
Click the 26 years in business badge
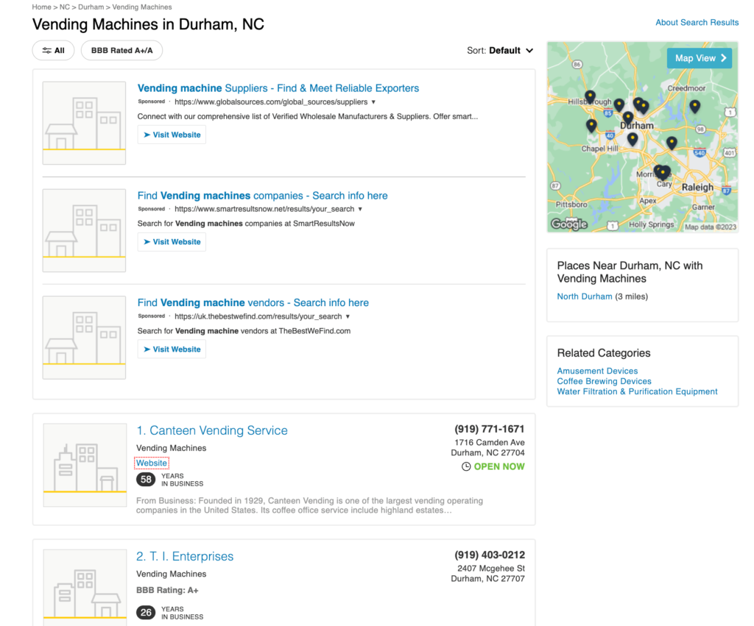146,611
